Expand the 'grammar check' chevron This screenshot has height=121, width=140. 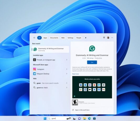(x=67, y=87)
